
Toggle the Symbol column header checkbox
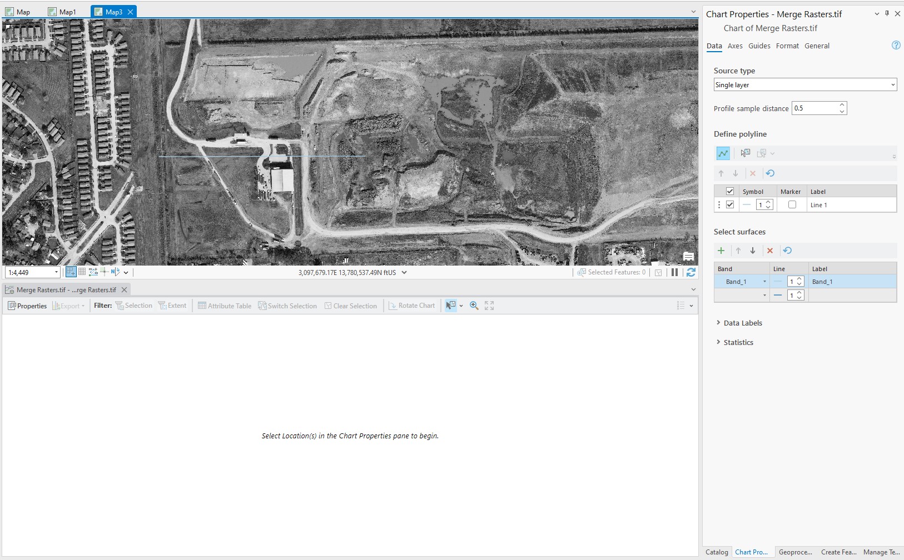(x=729, y=191)
